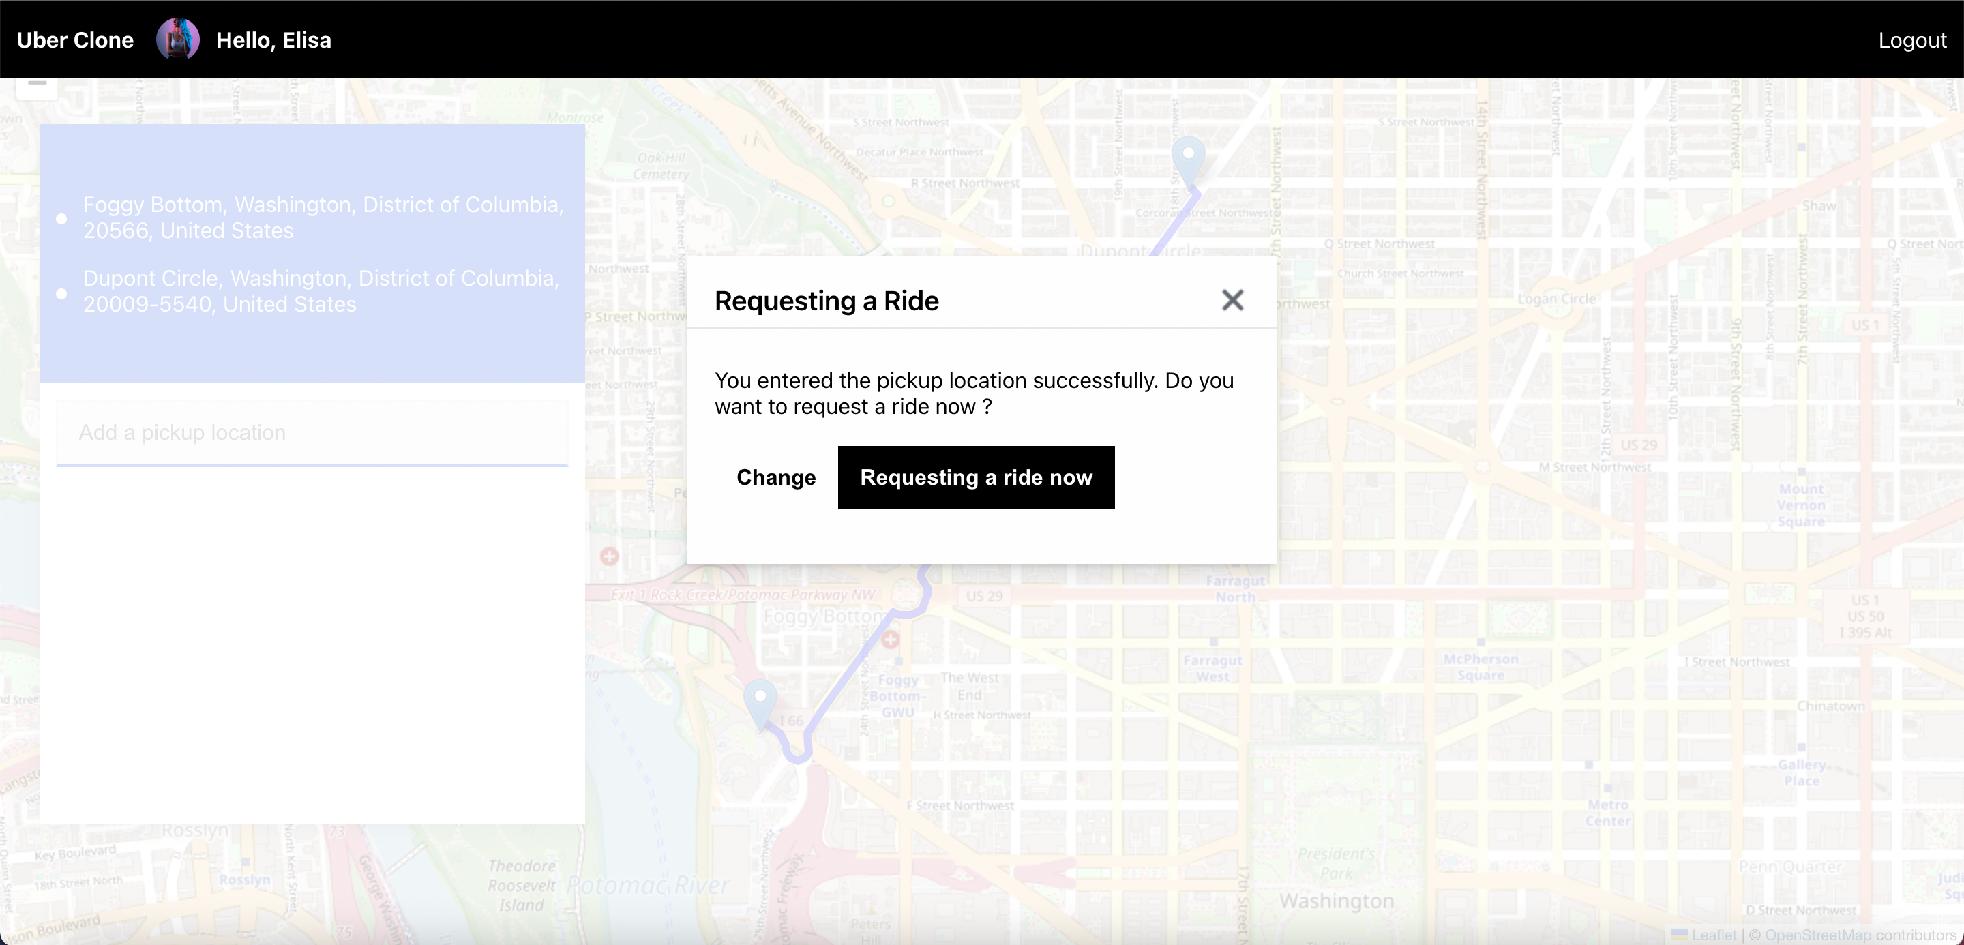This screenshot has height=945, width=1964.
Task: Click the hospital cross icon near Foggy Bottom-GWU
Action: coord(890,639)
